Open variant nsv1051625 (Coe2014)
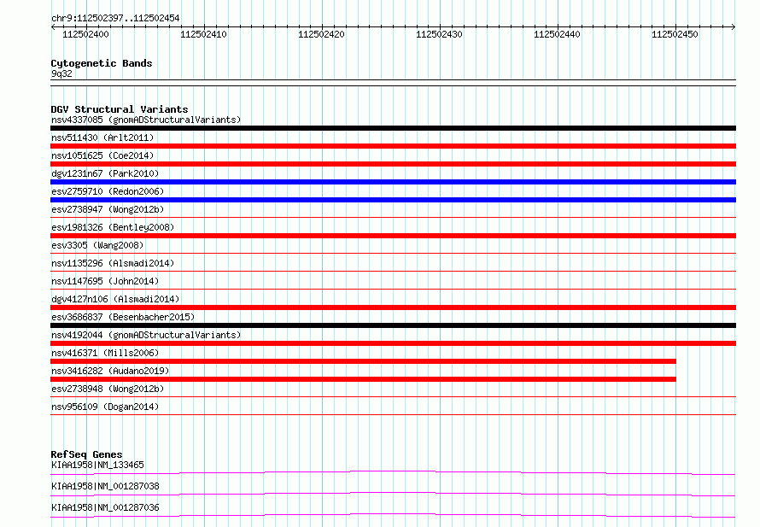Image resolution: width=760 pixels, height=527 pixels. click(x=102, y=155)
